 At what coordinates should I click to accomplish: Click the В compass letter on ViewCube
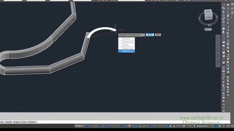217,17
